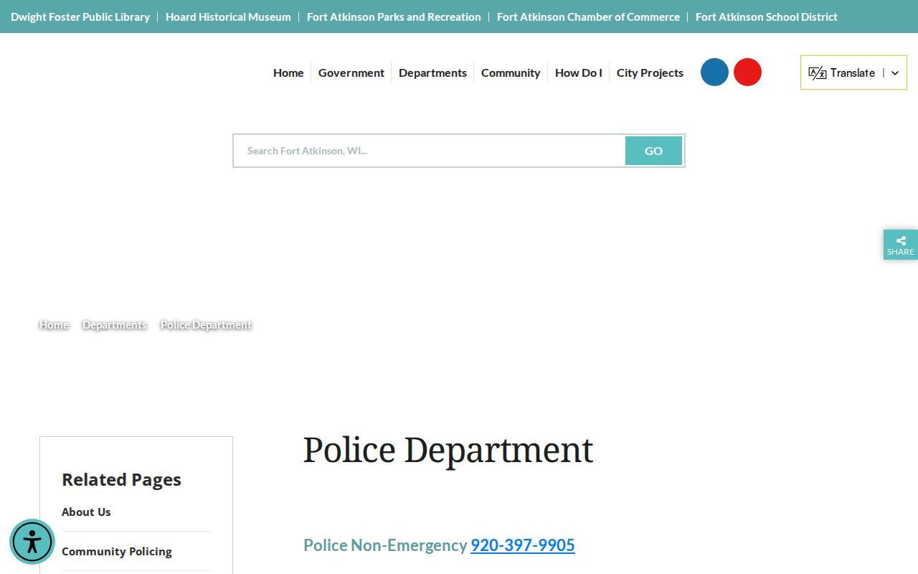The height and width of the screenshot is (574, 918).
Task: Click the Search Fort Atkinson input field
Action: coord(430,151)
